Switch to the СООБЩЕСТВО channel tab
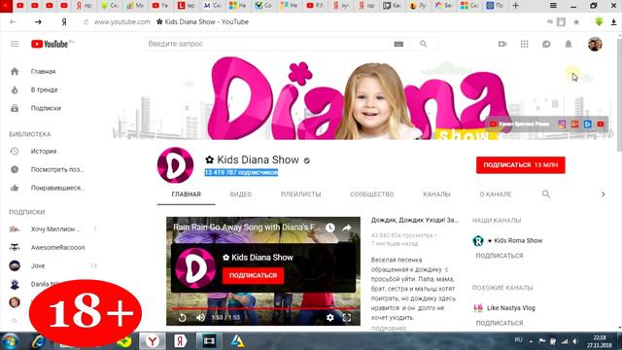Screen dimensions: 622x350 tap(371, 194)
